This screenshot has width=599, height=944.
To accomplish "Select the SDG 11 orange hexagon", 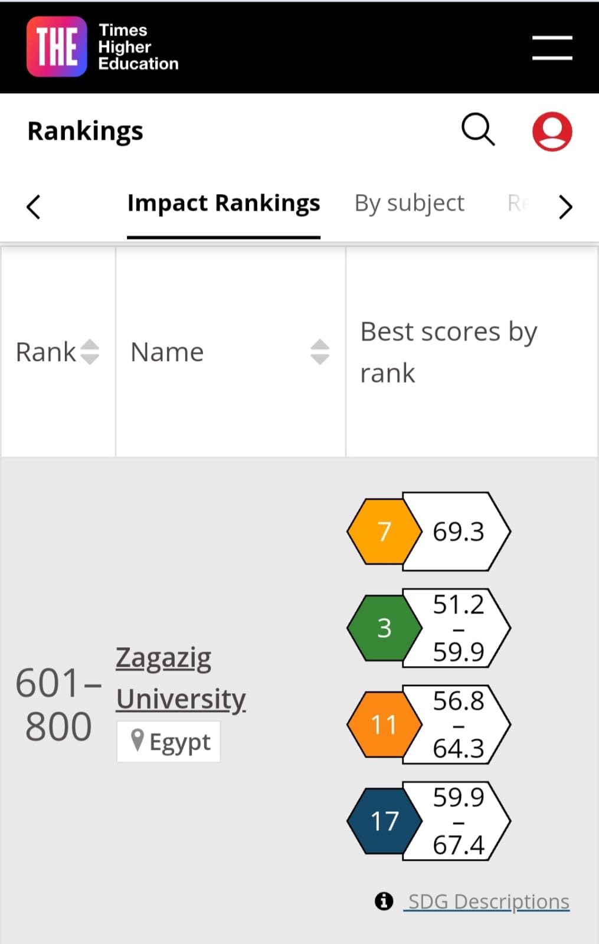I will pos(384,725).
